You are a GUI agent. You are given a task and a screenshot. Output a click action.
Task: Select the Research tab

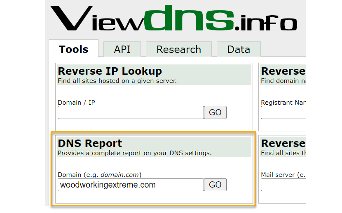(x=178, y=50)
